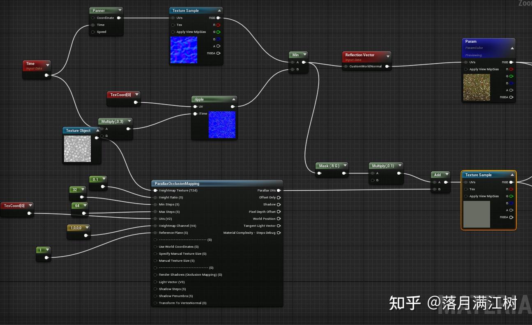Select the gray preview of highlighted Texture Sample

477,214
